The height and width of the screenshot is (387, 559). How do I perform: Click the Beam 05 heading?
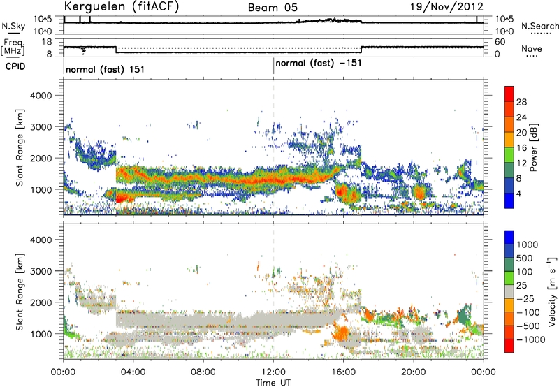coord(273,8)
